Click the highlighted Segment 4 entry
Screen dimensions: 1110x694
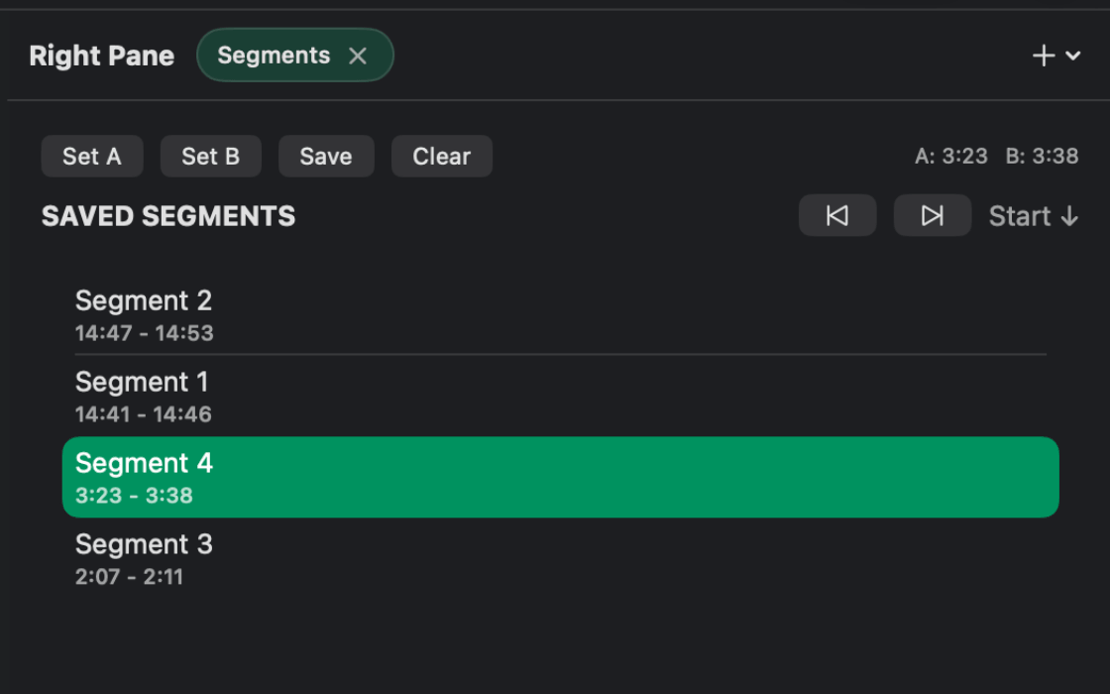click(560, 477)
